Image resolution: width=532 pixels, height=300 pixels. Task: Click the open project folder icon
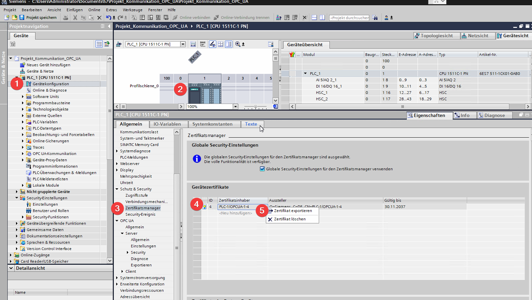tap(14, 17)
